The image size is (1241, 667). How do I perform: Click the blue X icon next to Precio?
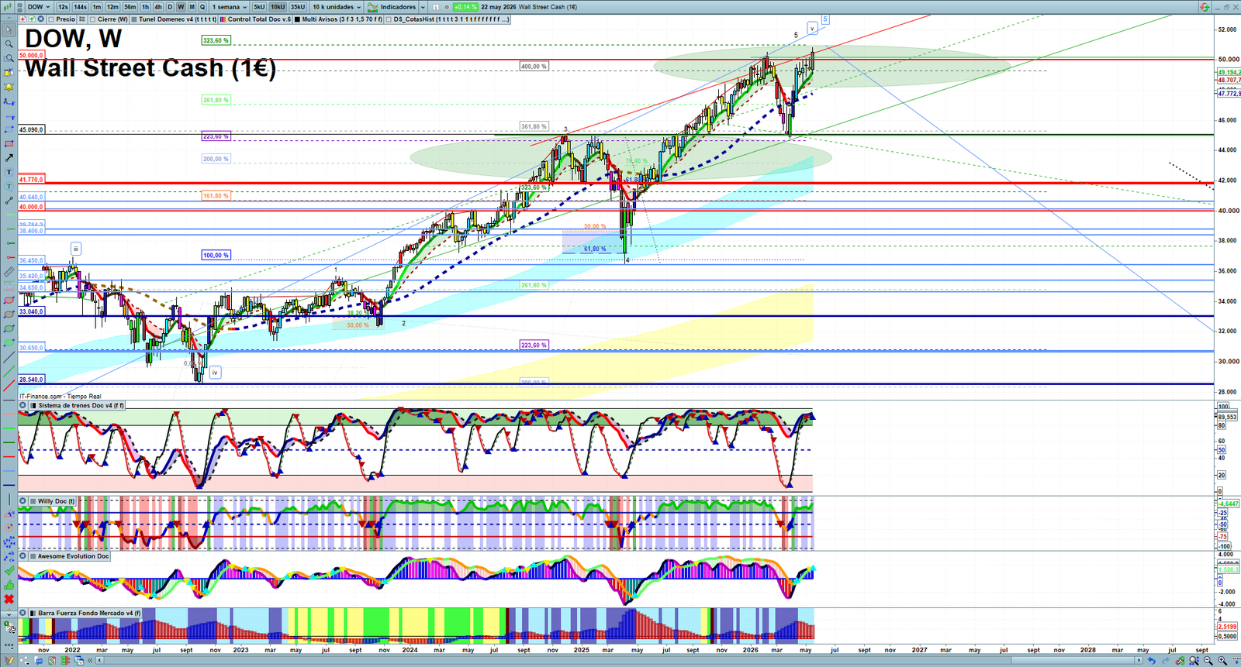(40, 19)
